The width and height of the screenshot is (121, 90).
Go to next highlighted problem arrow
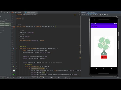pyautogui.click(x=80, y=15)
